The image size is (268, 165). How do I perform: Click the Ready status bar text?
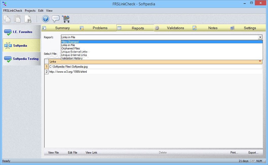click(x=6, y=161)
